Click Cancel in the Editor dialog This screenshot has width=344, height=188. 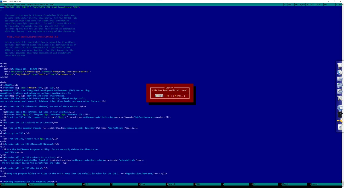[x=179, y=96]
